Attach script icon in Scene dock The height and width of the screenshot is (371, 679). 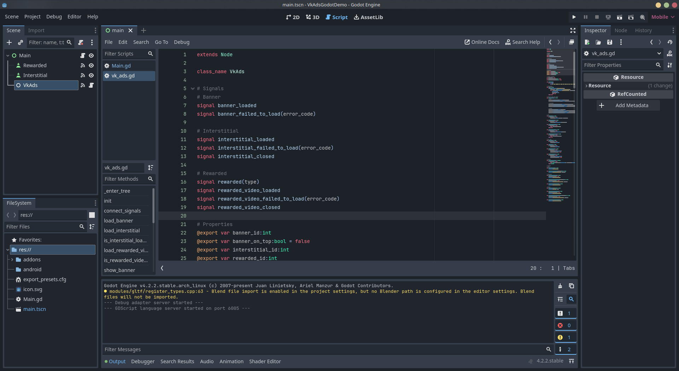point(81,42)
